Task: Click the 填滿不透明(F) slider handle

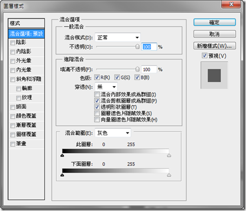Action: point(138,69)
